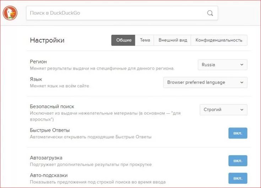Click the Автозагрузка setting label

click(x=46, y=158)
